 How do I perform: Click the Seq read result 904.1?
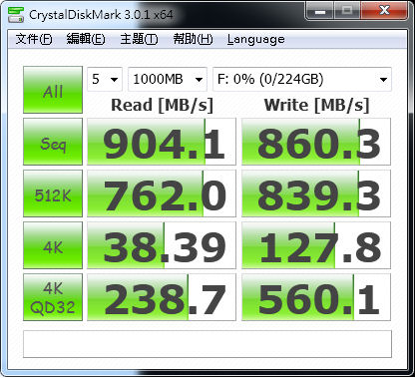(162, 142)
